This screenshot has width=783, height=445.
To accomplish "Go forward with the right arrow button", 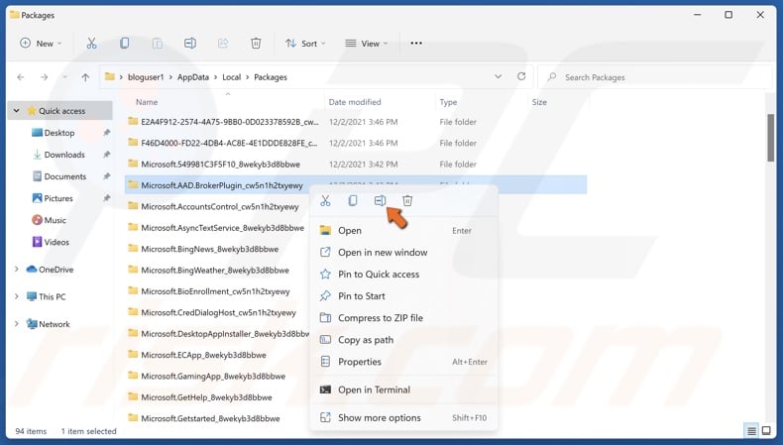I will pyautogui.click(x=44, y=77).
